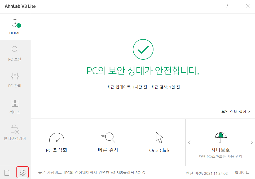Show next service with right arrow

(252, 142)
